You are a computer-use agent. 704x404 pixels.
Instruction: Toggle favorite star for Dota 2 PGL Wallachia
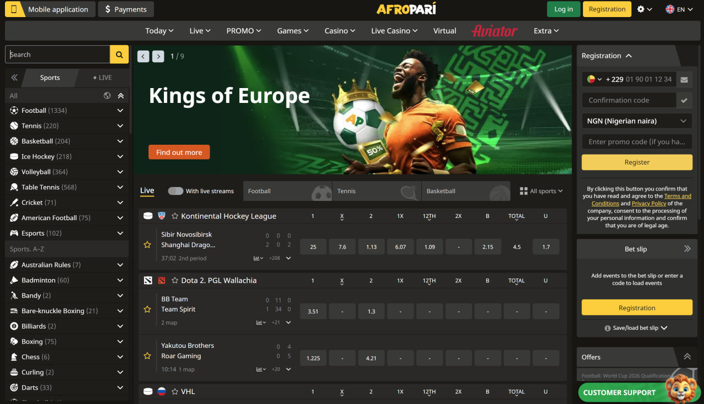(x=175, y=281)
